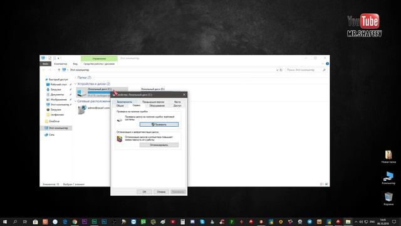Select Локальный диск (D:) in Explorer
401x226 pixels.
tap(153, 89)
